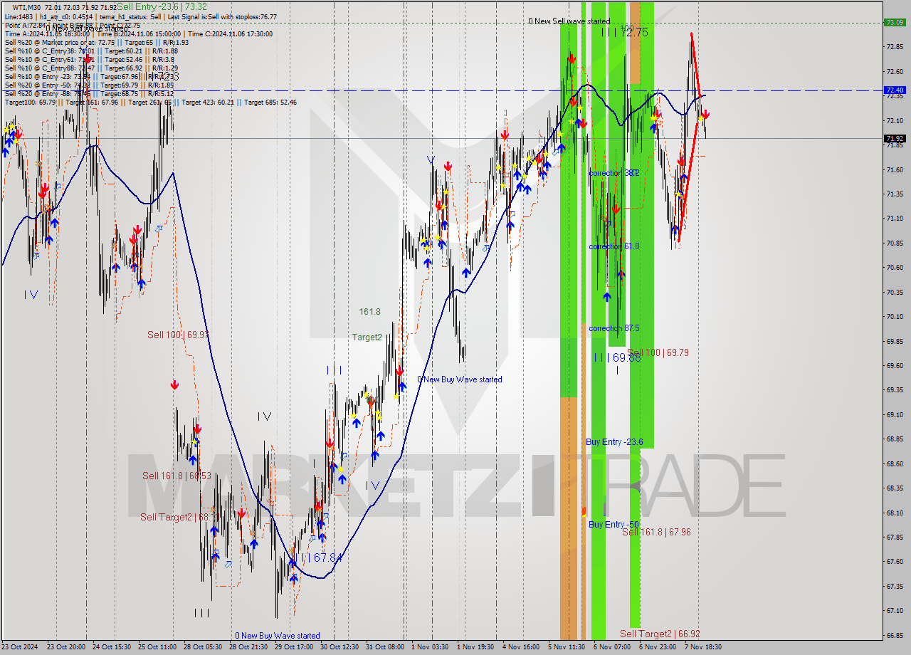Screen dimensions: 911x655
Task: Click the 'Sell 100 | 69.79' label
Action: 659,352
